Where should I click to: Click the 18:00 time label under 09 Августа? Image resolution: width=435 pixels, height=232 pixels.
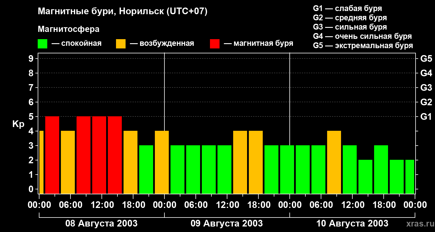click(x=258, y=205)
